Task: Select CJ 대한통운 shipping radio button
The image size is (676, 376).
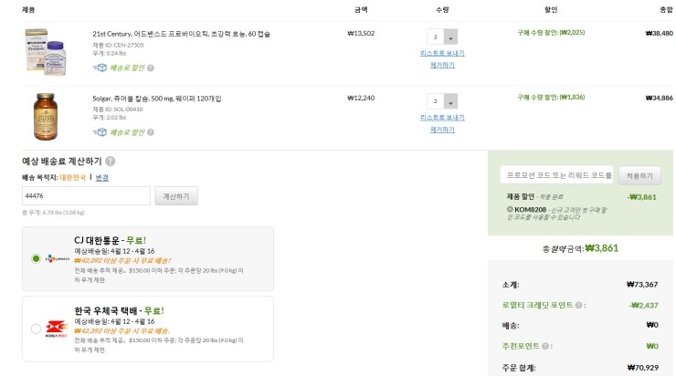Action: click(x=36, y=258)
